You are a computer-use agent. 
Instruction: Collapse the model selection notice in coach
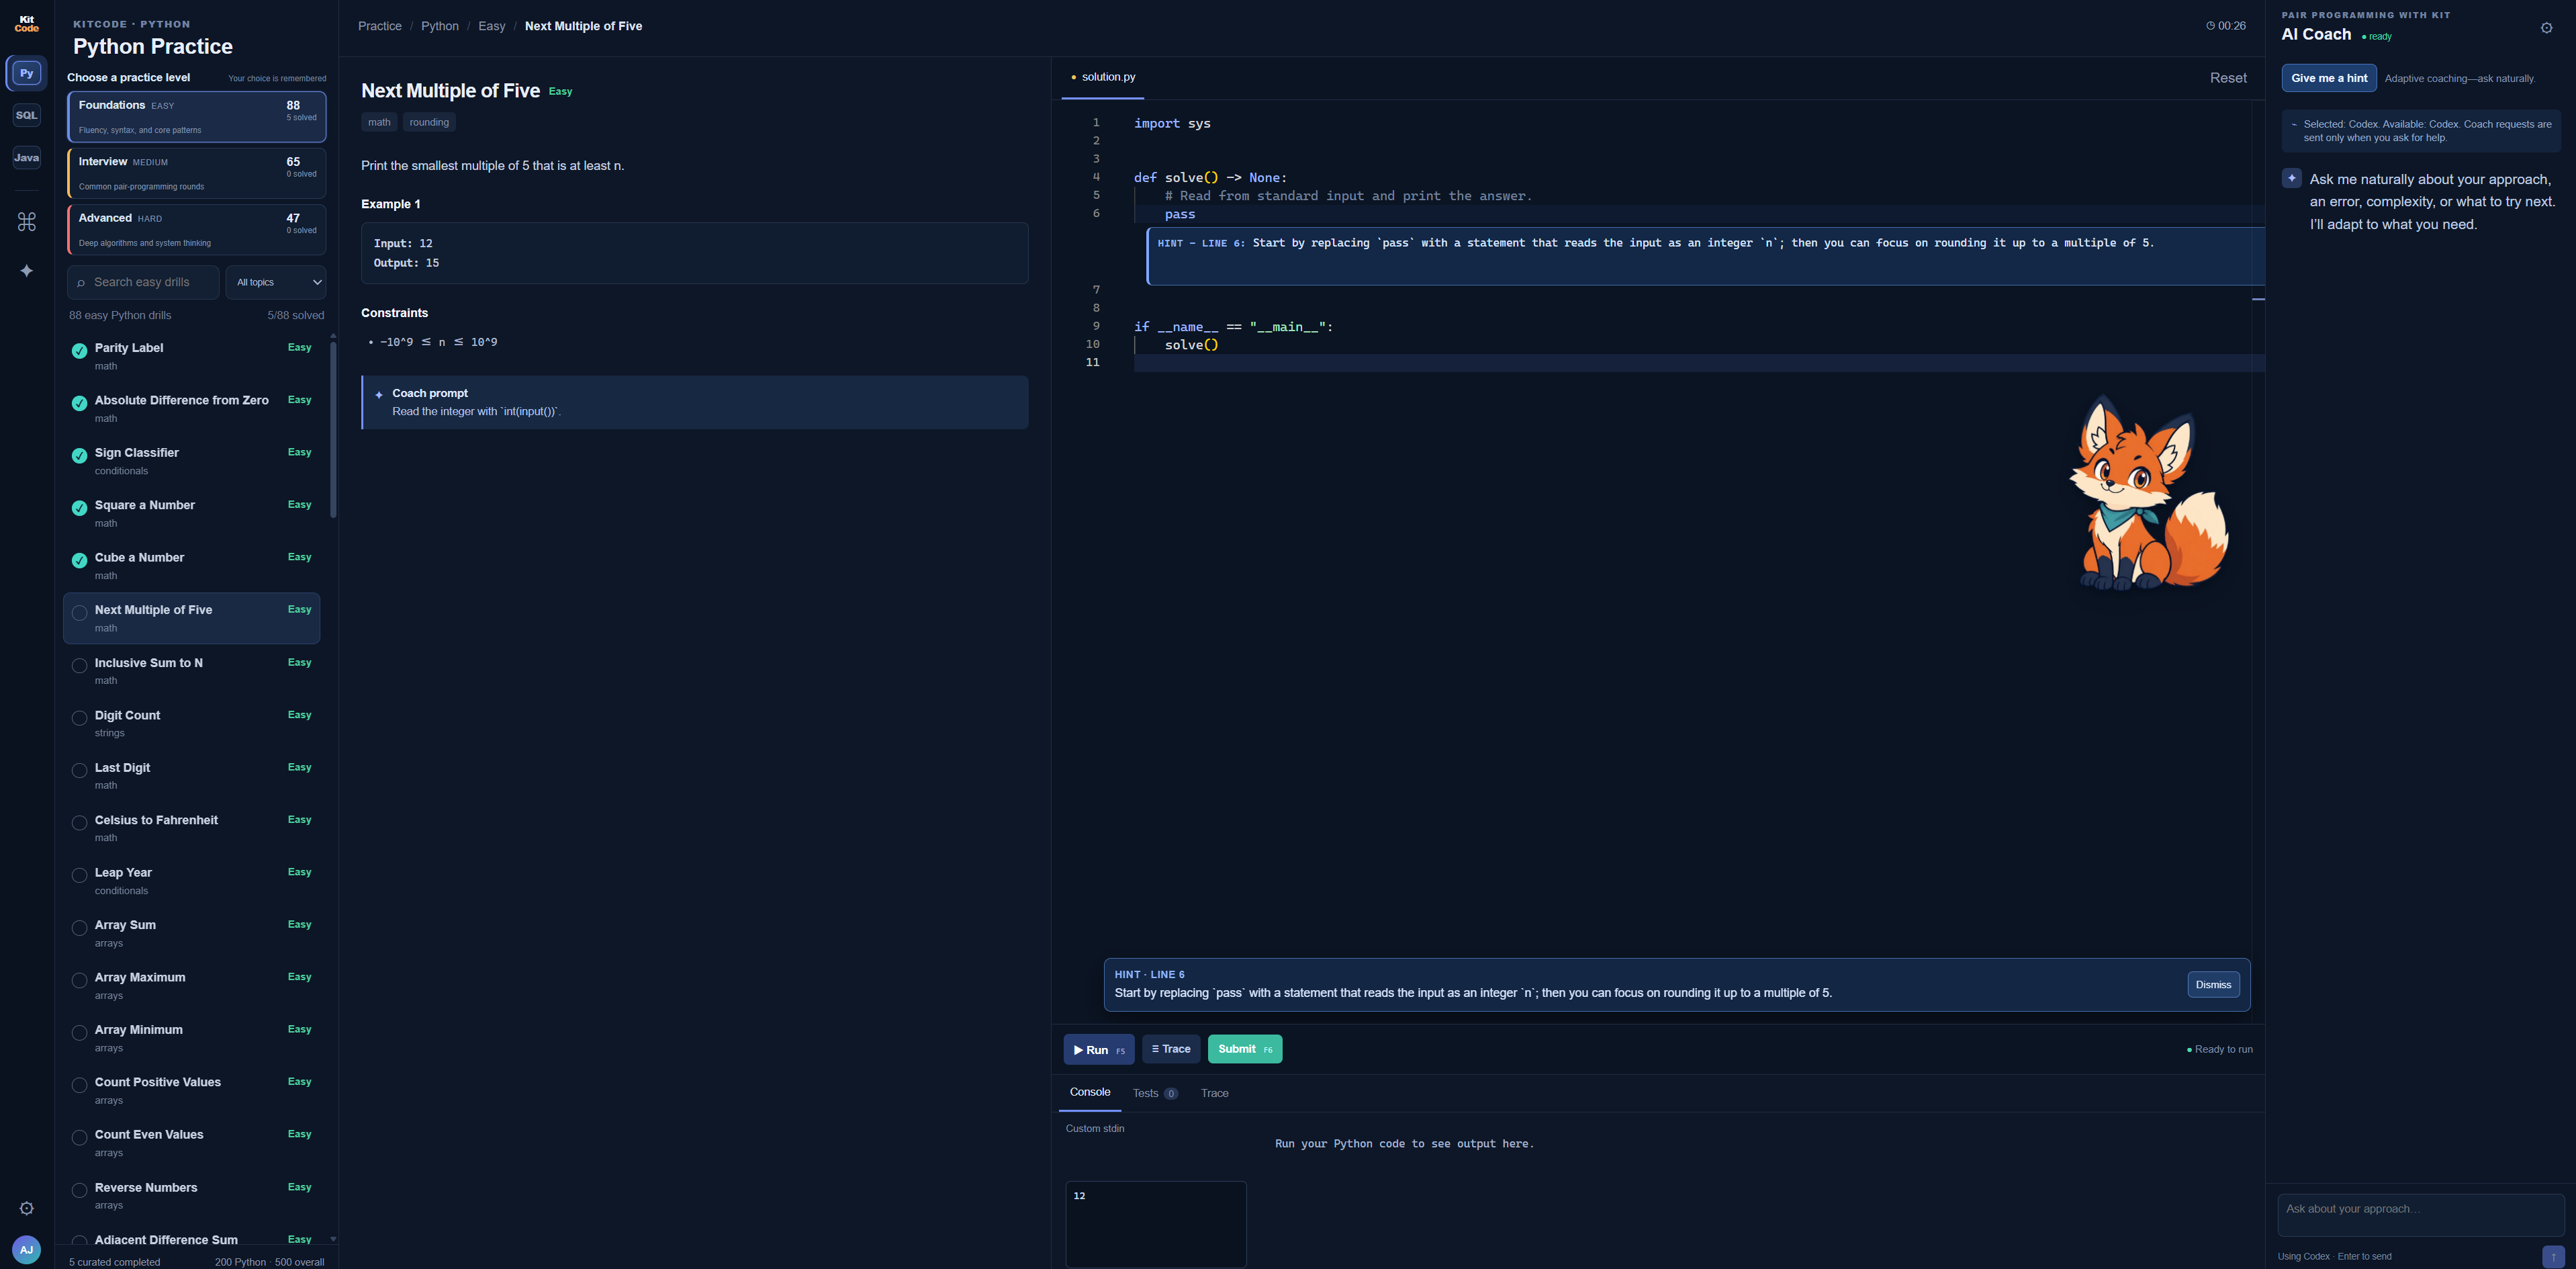point(2294,125)
